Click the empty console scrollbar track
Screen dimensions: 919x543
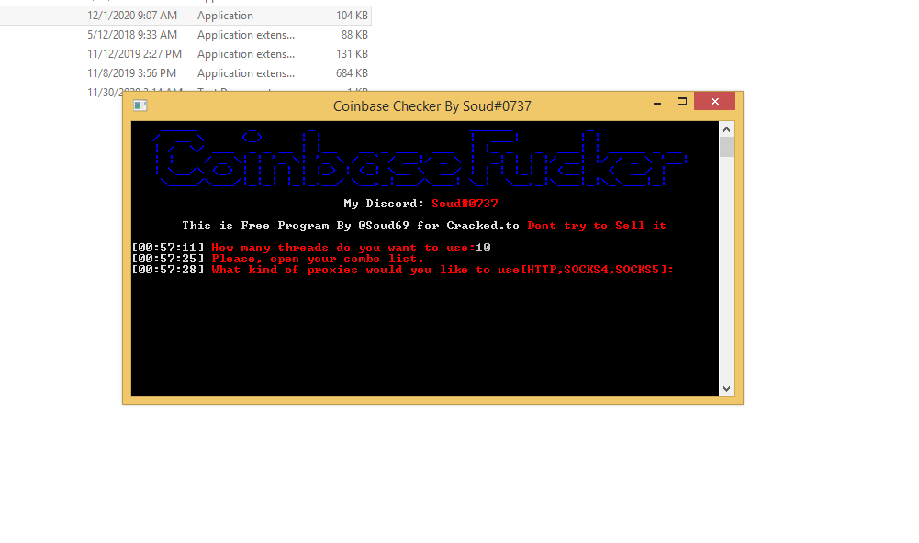click(x=726, y=275)
